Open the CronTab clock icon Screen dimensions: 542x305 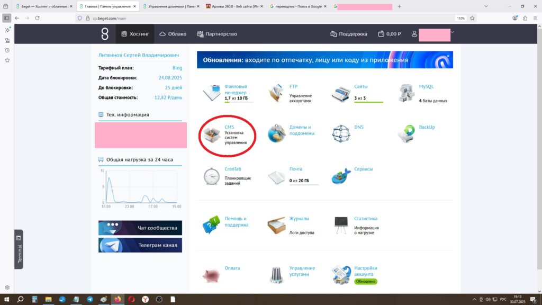(211, 176)
